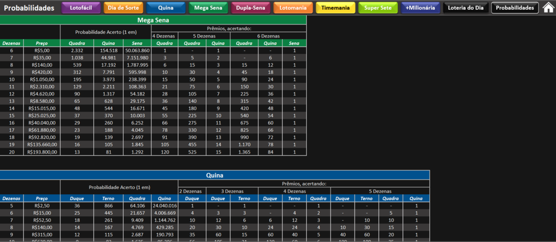Image resolution: width=556 pixels, height=242 pixels.
Task: Select price cell R$2.310,00
Action: click(42, 86)
